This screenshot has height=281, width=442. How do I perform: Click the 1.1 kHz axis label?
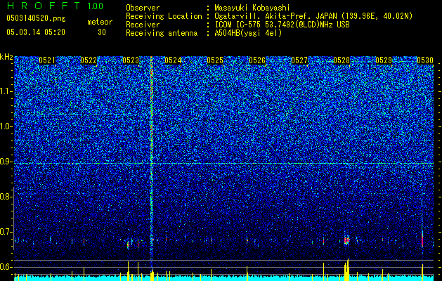[6, 91]
